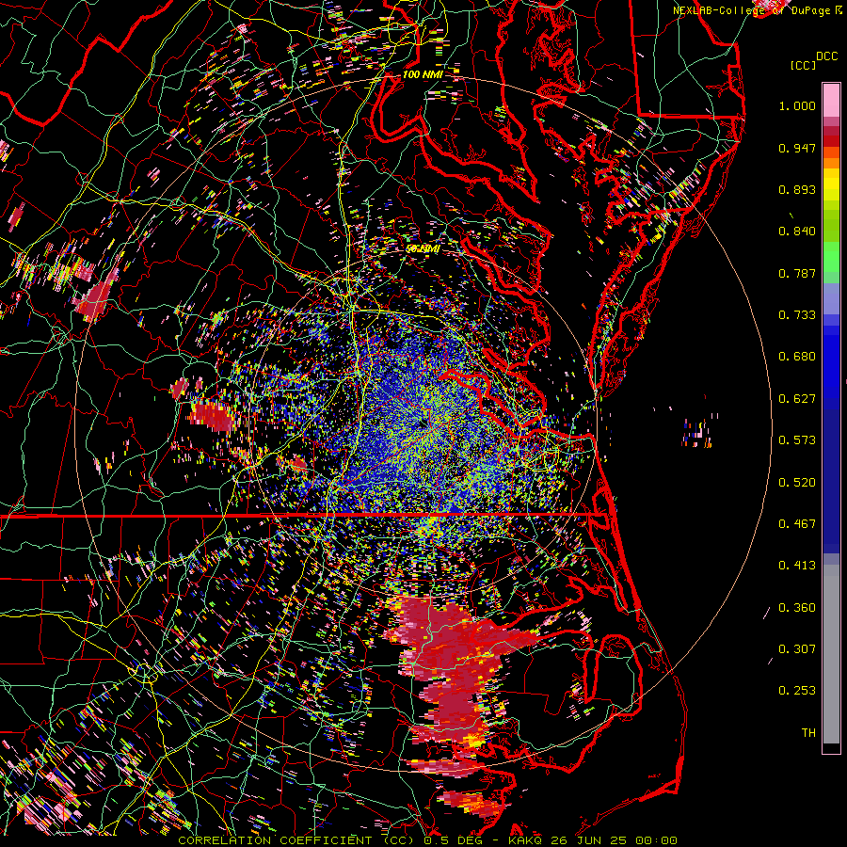Select the 0.253 scale value
Screen dimensions: 847x847
tap(797, 691)
